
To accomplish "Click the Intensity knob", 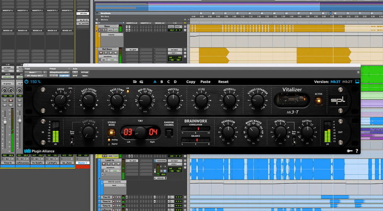I will (x=229, y=100).
